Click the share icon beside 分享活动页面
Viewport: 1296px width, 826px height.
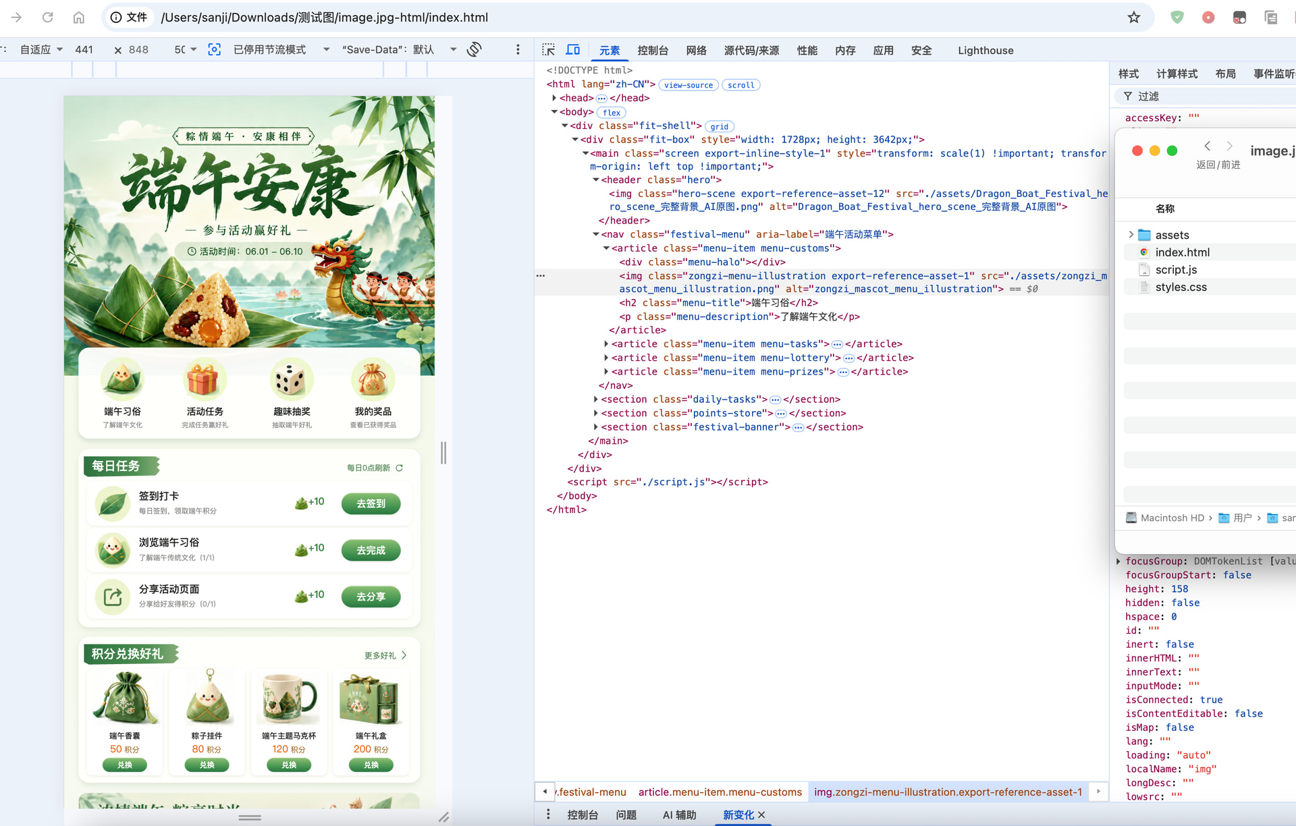pyautogui.click(x=113, y=597)
